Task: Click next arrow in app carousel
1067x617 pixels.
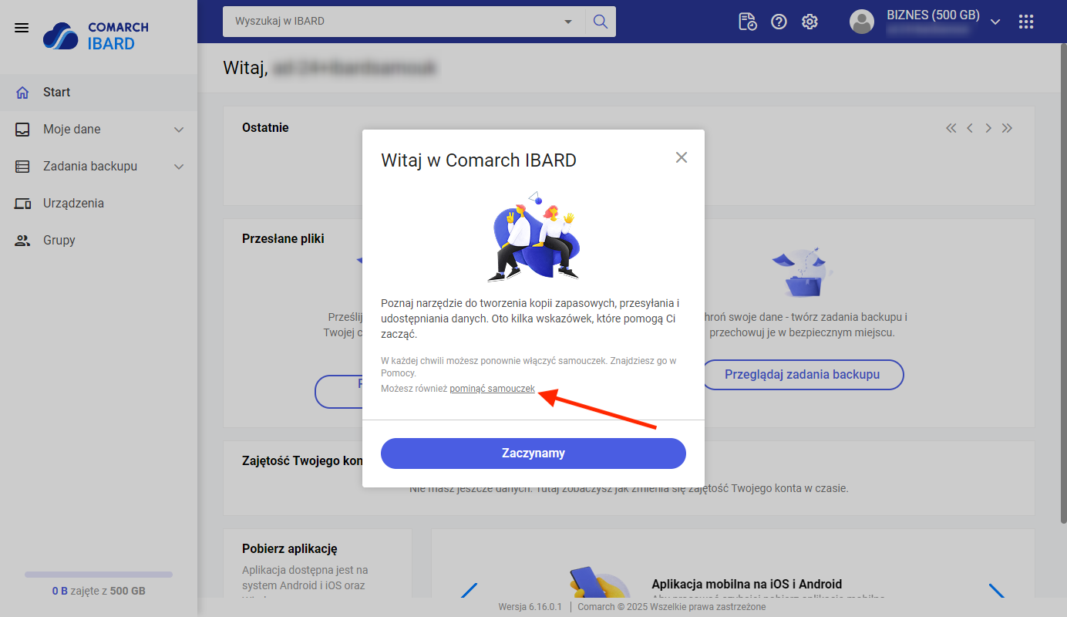Action: [x=998, y=590]
